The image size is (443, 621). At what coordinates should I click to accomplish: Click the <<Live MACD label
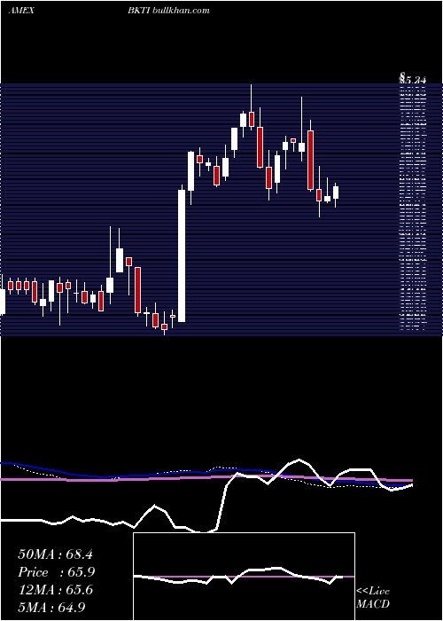(x=373, y=598)
